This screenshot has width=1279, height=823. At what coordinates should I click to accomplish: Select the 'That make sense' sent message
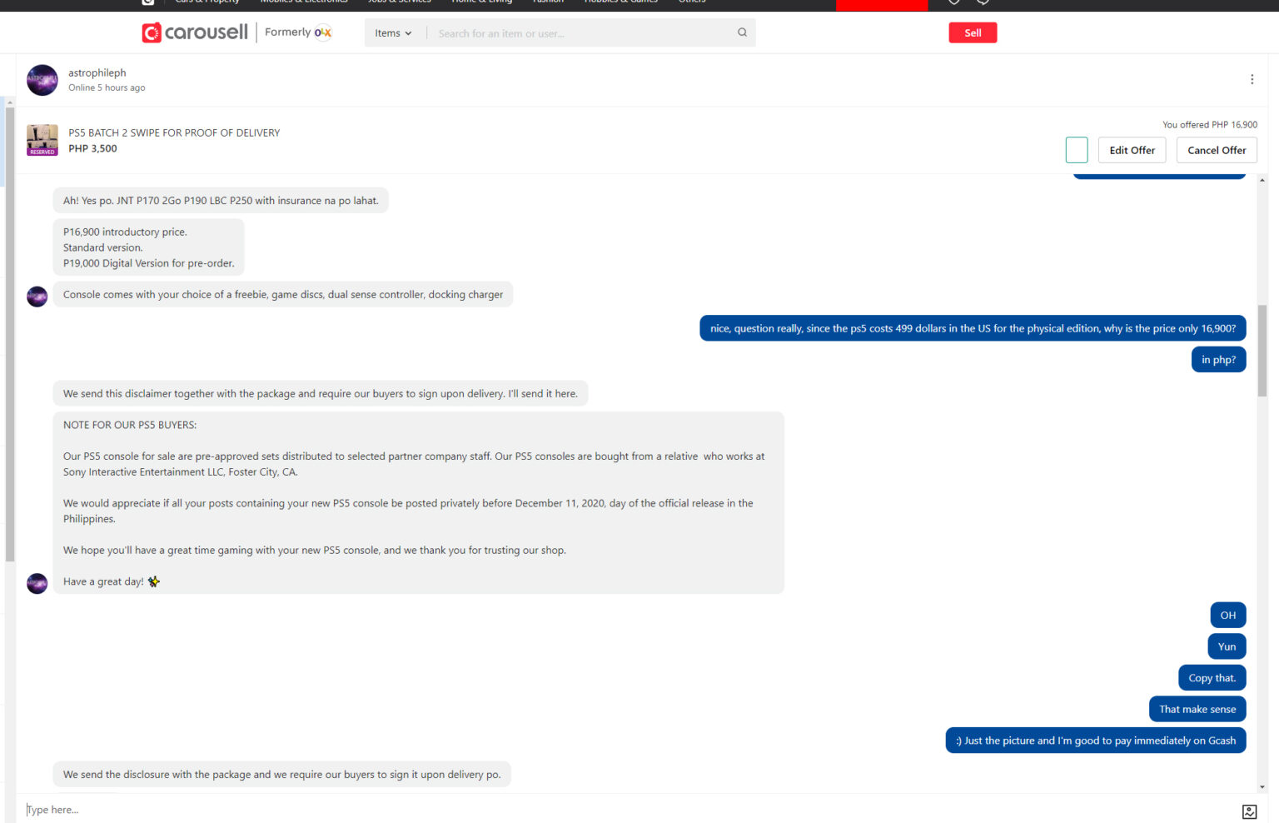pos(1197,709)
